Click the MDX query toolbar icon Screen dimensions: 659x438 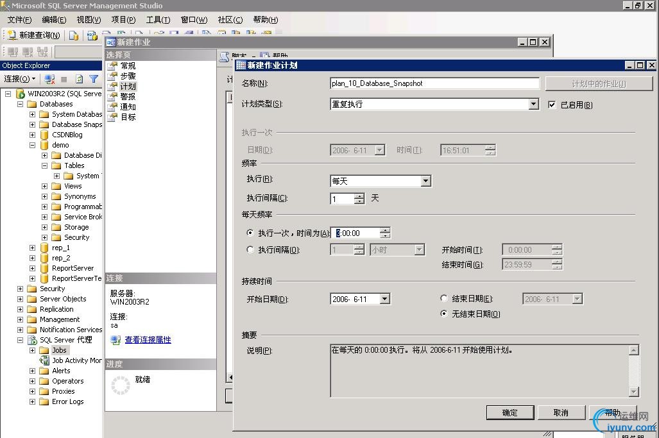click(92, 36)
